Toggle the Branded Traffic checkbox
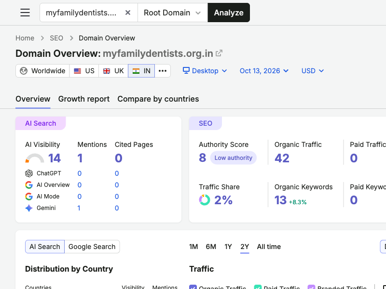 point(311,287)
